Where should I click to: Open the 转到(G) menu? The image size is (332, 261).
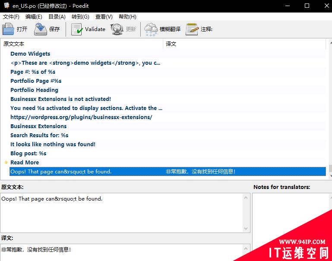(x=80, y=17)
